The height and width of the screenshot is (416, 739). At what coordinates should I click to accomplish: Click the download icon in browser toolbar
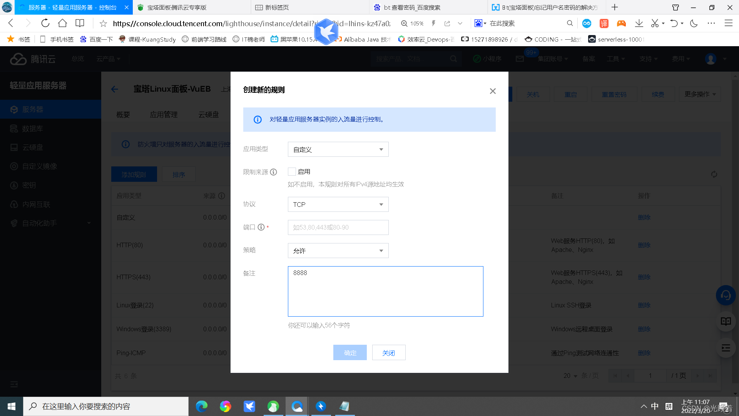tap(639, 23)
